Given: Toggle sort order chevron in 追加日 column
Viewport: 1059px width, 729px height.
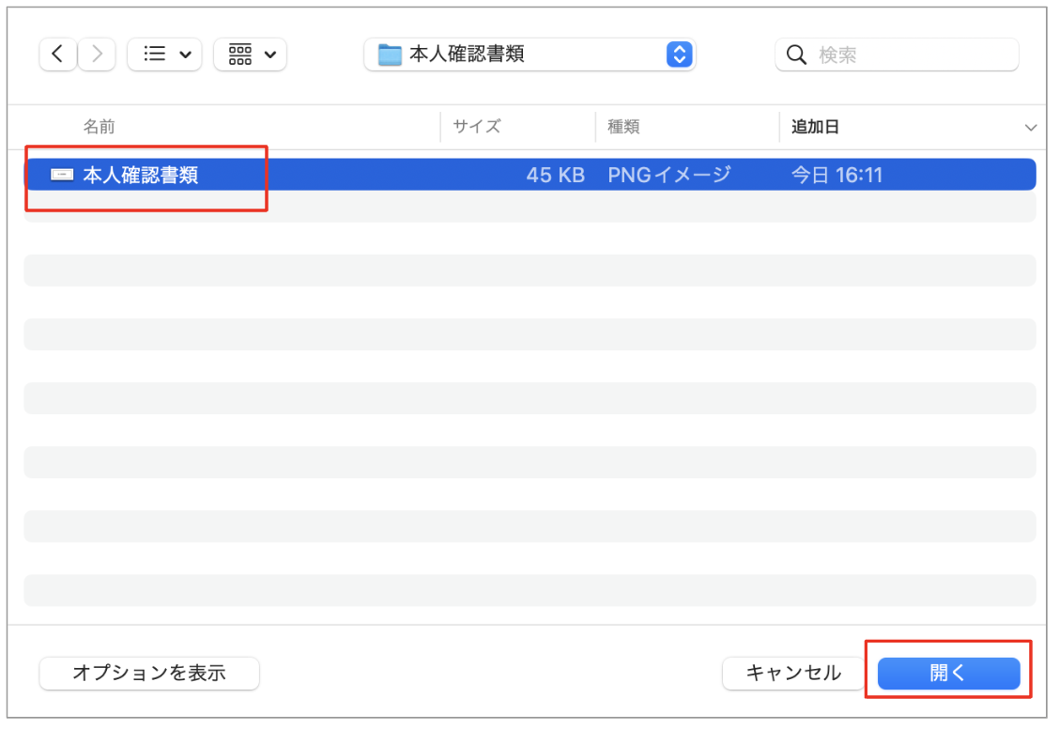Looking at the screenshot, I should coord(1031,127).
